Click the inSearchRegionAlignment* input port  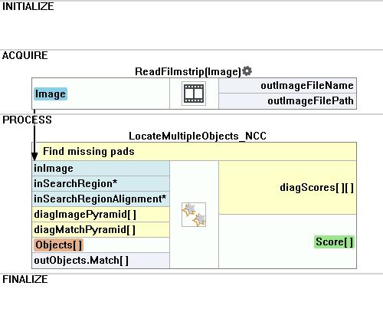coord(101,199)
